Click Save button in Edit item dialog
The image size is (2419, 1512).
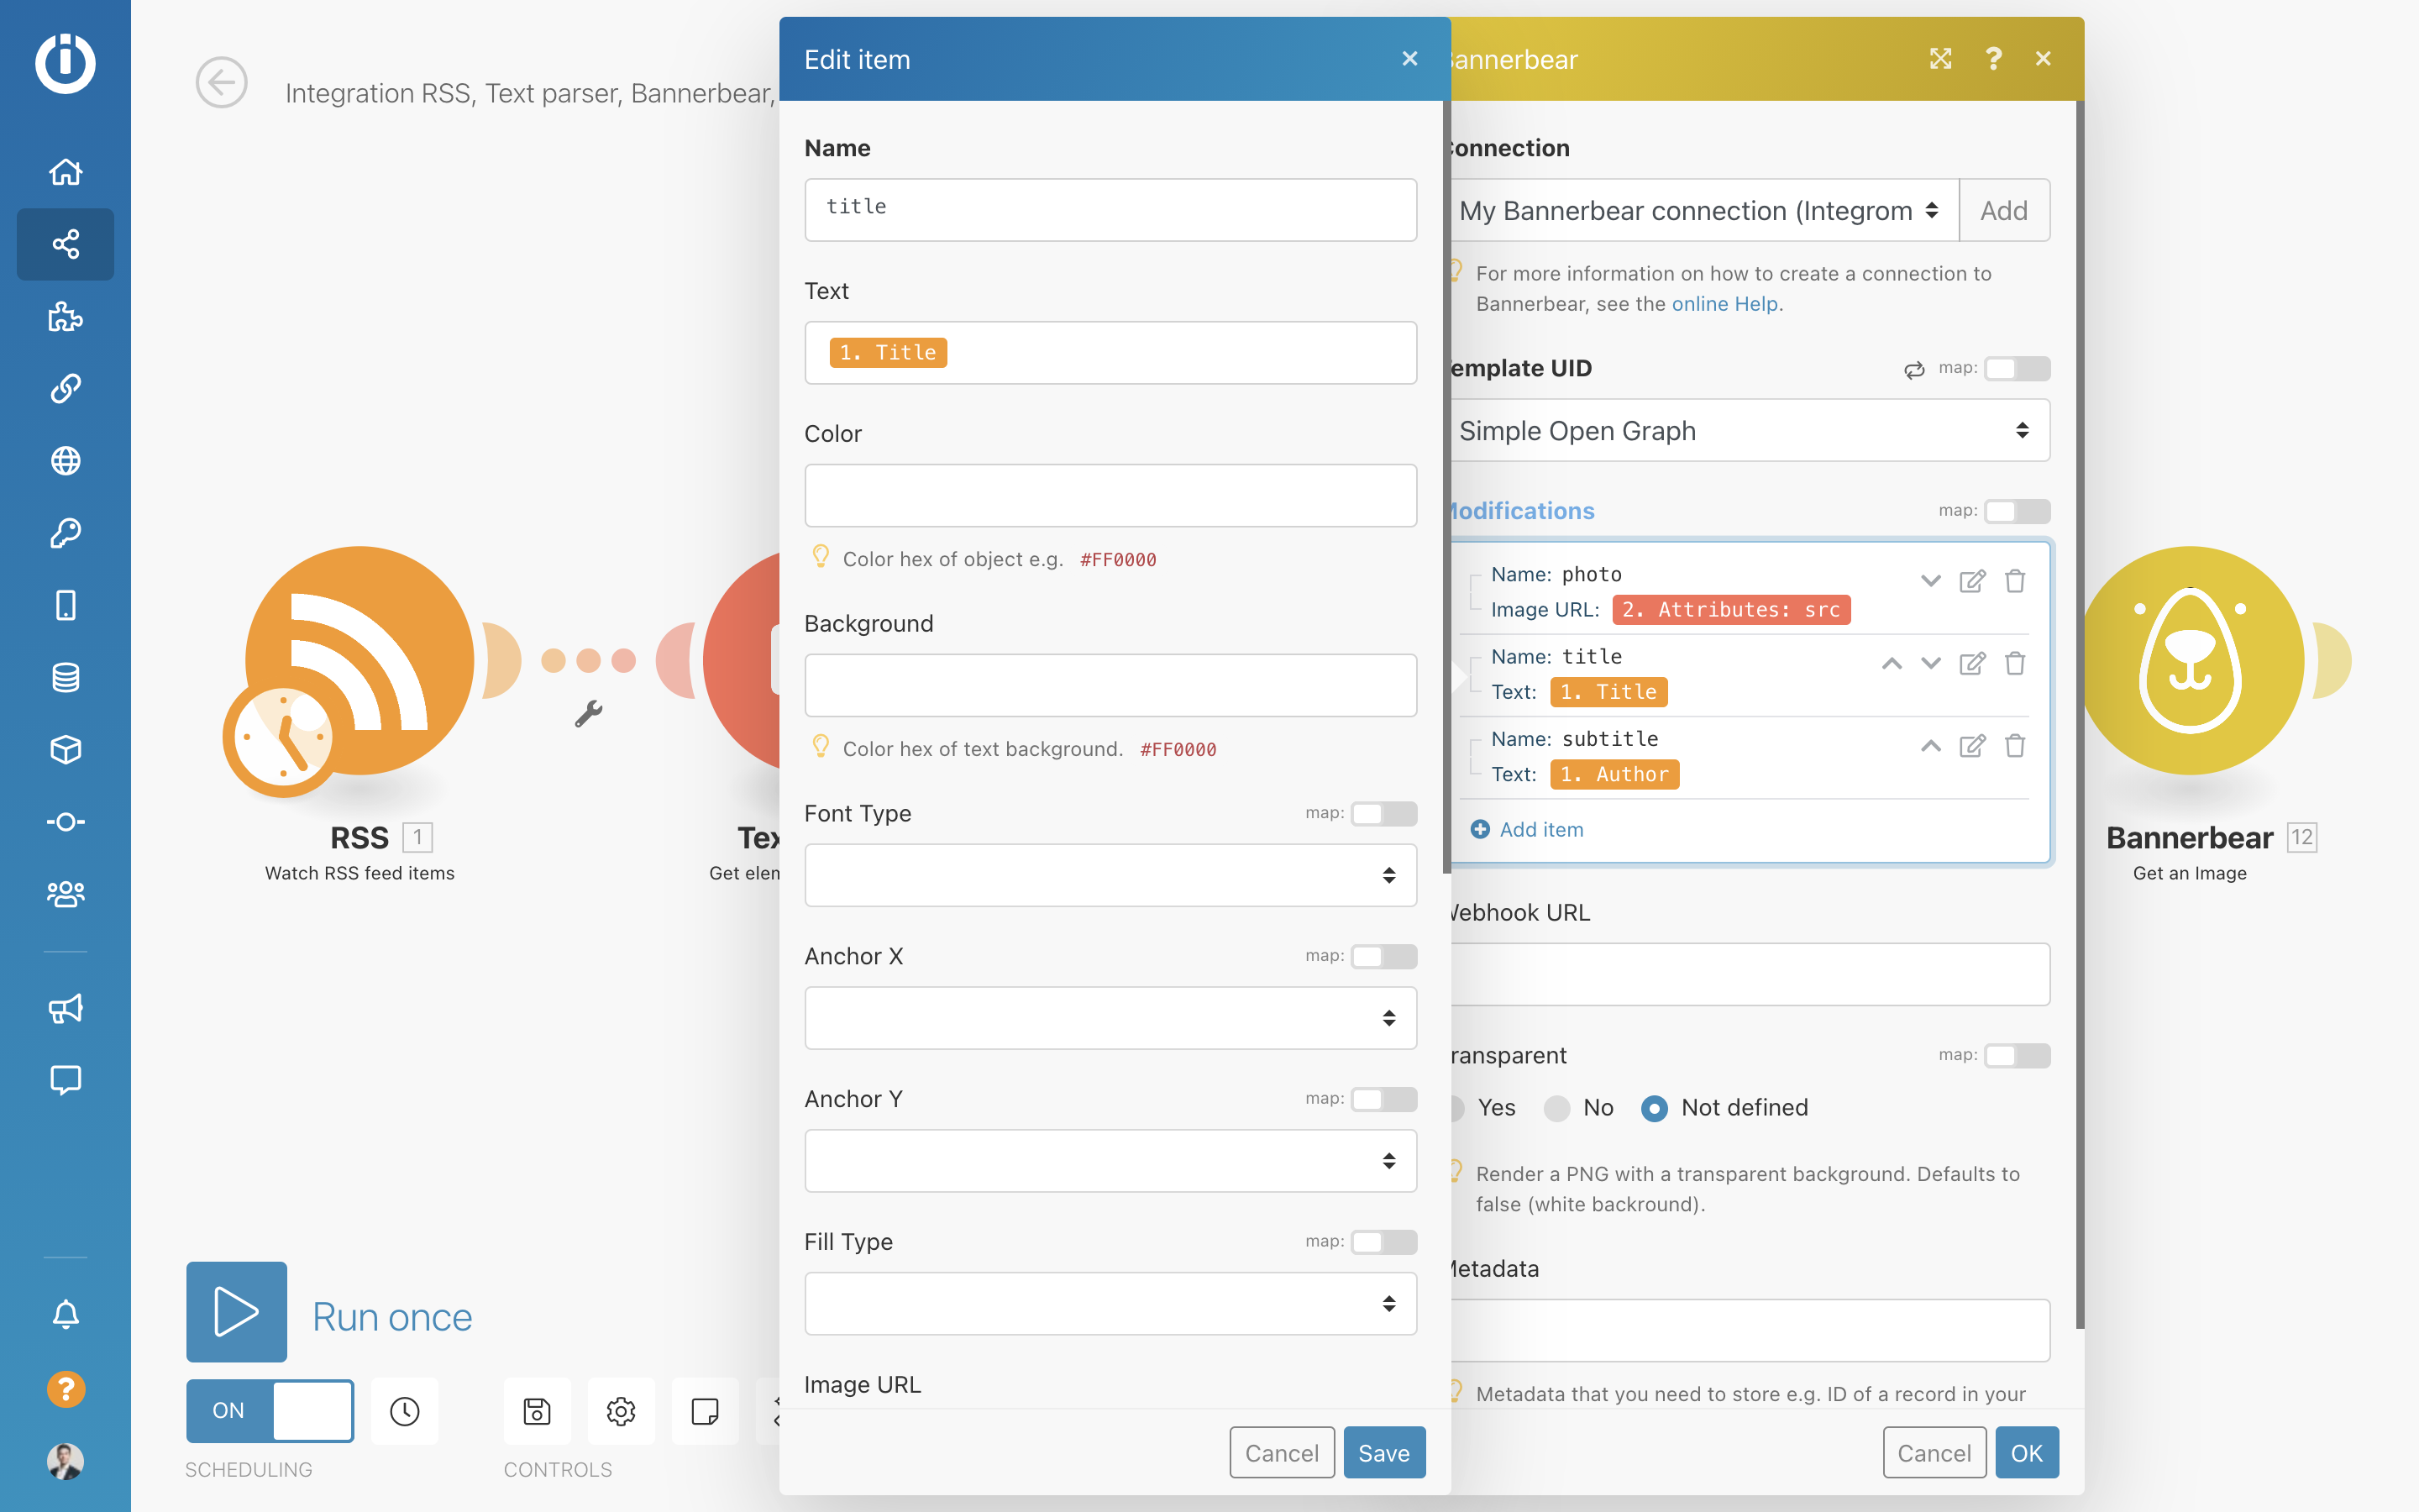point(1384,1451)
